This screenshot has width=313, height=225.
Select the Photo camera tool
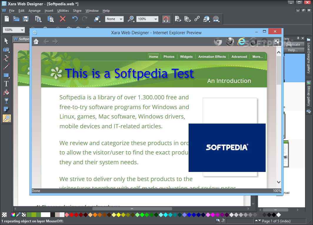6,50
